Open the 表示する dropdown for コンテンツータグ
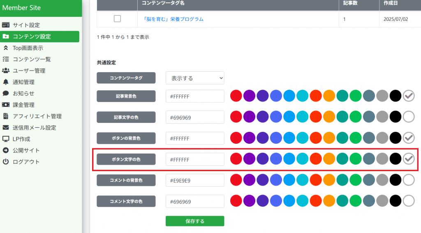 point(195,78)
